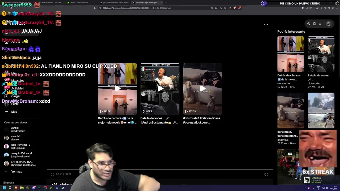Open the browser hamburger main menu
This screenshot has width=340, height=191.
337,8
